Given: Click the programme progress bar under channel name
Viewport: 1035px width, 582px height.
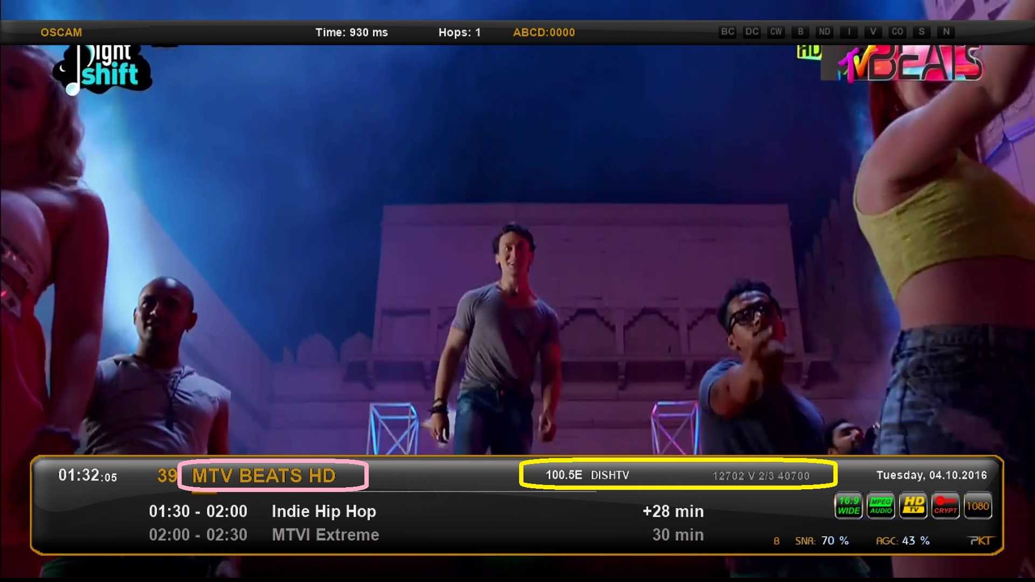Looking at the screenshot, I should pos(394,491).
